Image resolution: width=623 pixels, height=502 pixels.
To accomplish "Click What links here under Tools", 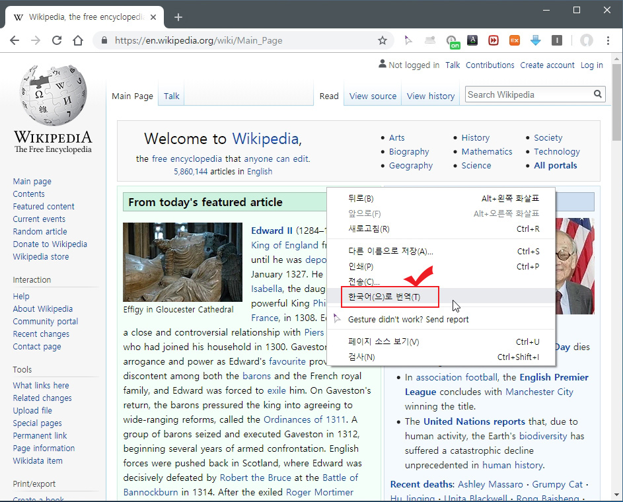I will pyautogui.click(x=40, y=386).
